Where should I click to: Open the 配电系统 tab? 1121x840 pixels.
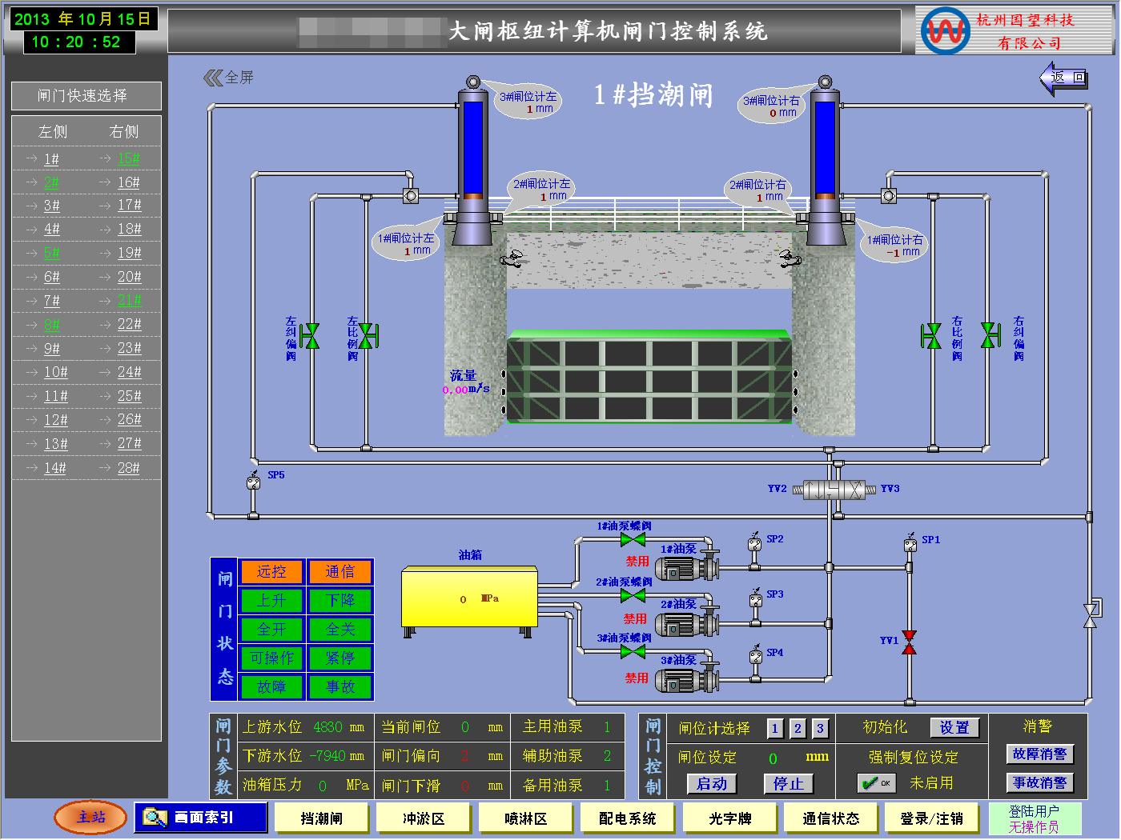(628, 818)
